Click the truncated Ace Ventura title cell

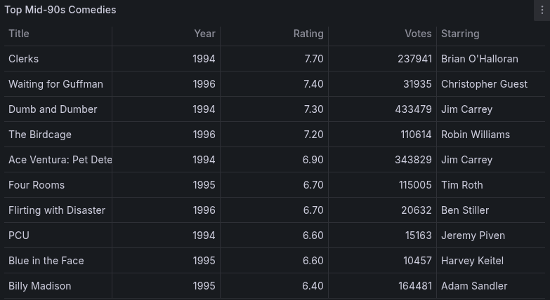pyautogui.click(x=58, y=160)
